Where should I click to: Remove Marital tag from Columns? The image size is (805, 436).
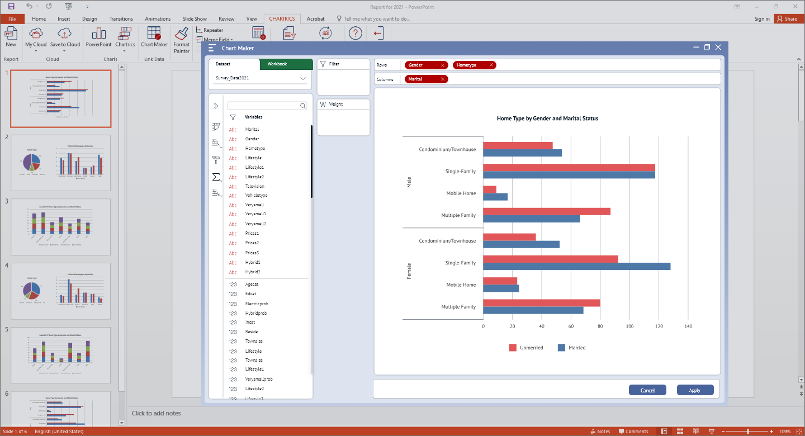443,79
